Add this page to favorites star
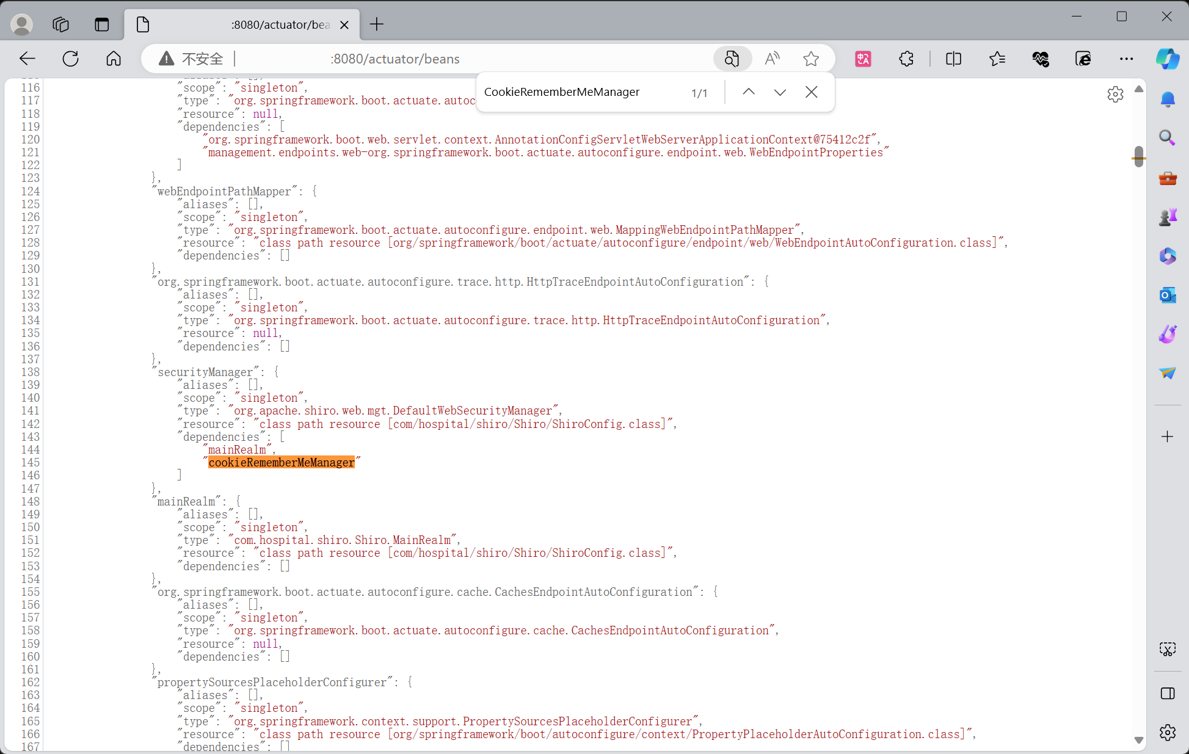The height and width of the screenshot is (754, 1189). 811,59
